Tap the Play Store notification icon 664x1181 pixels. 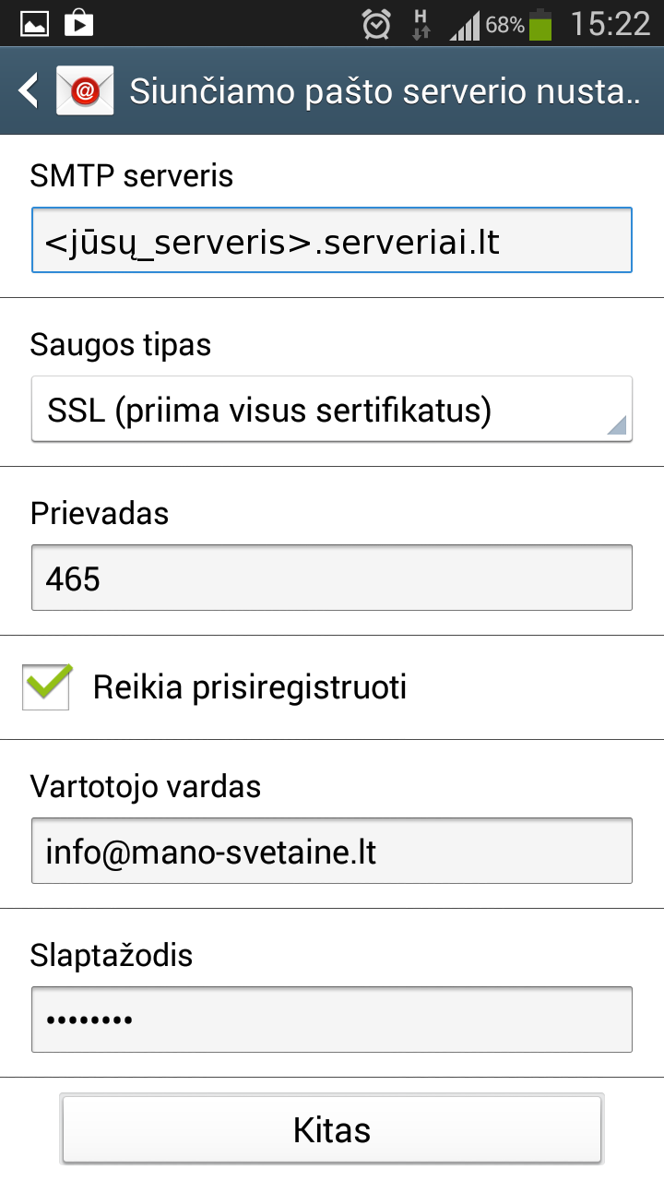click(79, 23)
